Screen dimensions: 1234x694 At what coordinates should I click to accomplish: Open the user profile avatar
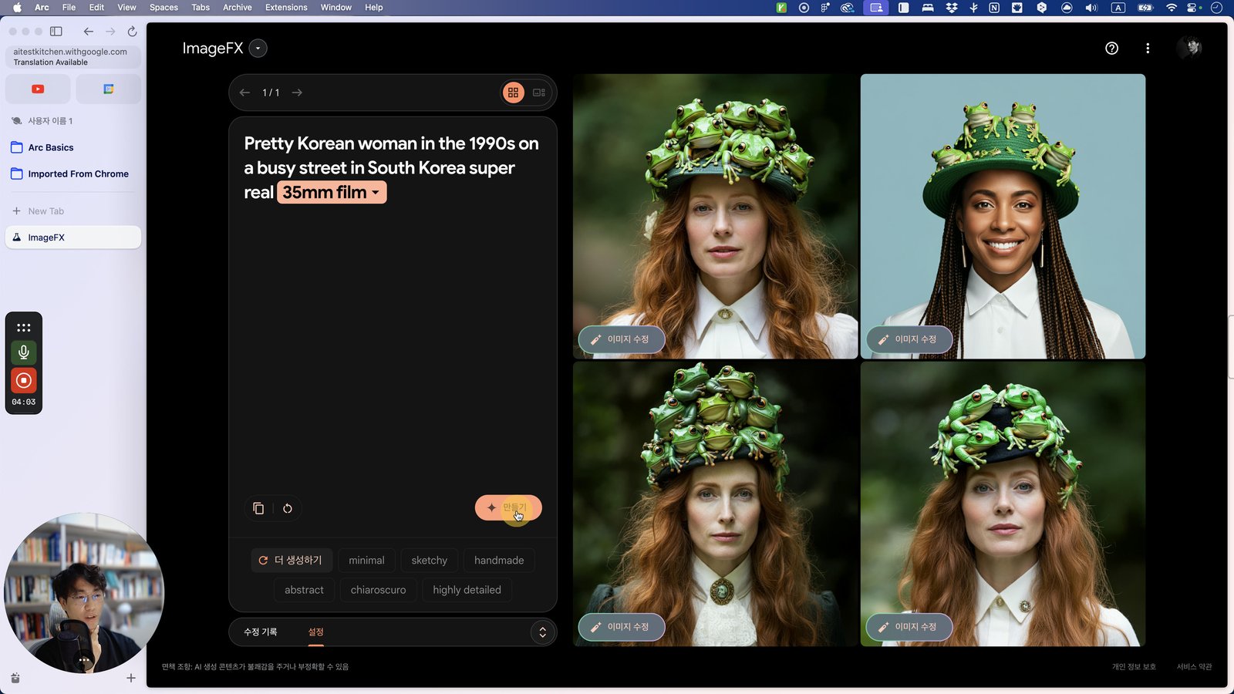pyautogui.click(x=1189, y=48)
